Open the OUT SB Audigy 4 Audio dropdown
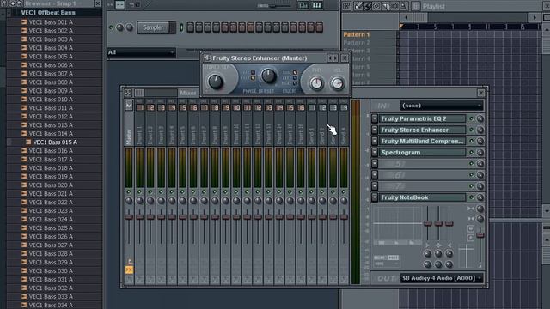The height and width of the screenshot is (309, 550). click(x=442, y=278)
